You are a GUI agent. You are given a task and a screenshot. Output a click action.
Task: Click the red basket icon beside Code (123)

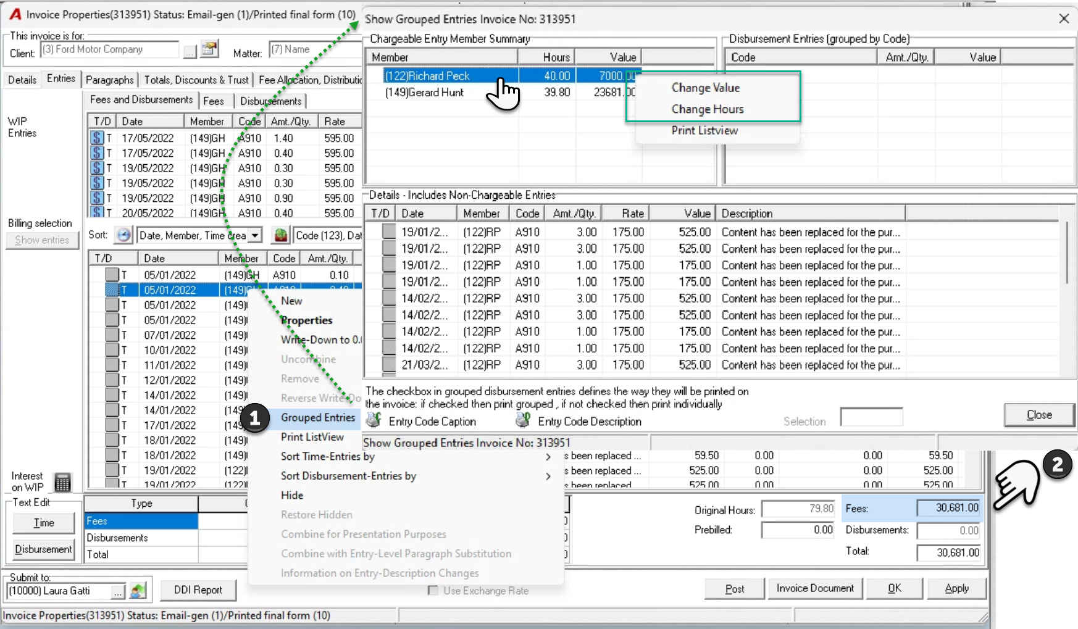coord(281,235)
